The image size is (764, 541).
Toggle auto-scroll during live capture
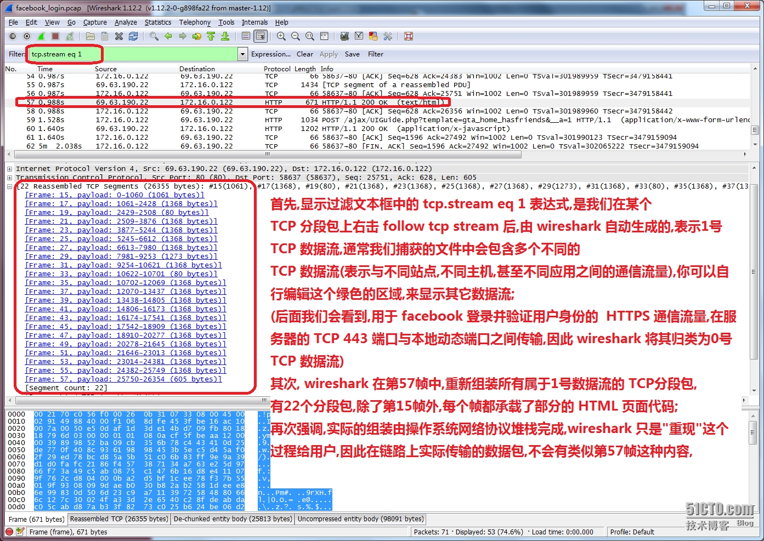click(261, 36)
